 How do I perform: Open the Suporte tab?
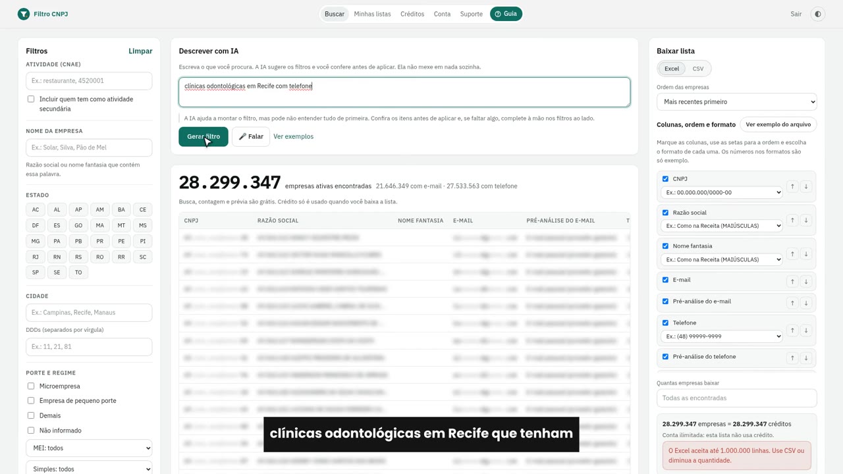pos(472,14)
